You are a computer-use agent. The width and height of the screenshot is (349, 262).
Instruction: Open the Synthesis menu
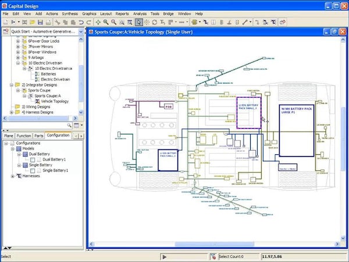click(x=69, y=13)
